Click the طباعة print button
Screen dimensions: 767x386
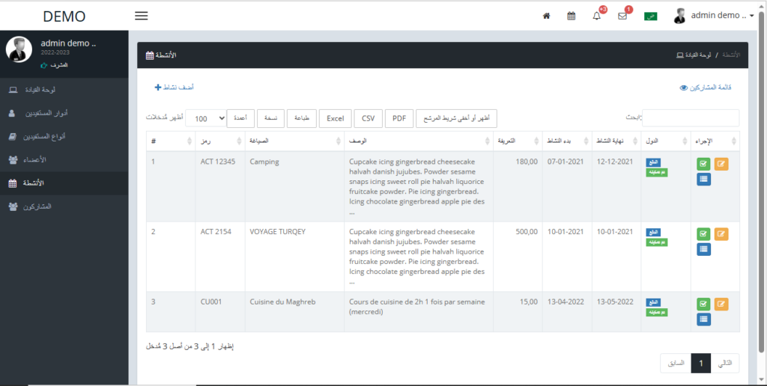(302, 118)
